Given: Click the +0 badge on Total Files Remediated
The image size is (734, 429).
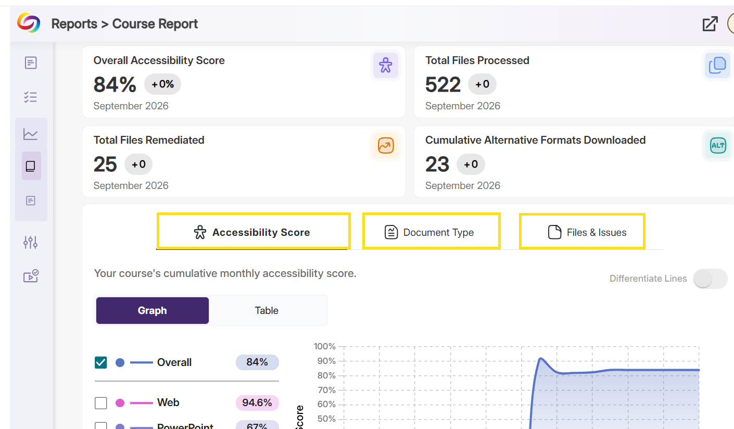Looking at the screenshot, I should [138, 165].
